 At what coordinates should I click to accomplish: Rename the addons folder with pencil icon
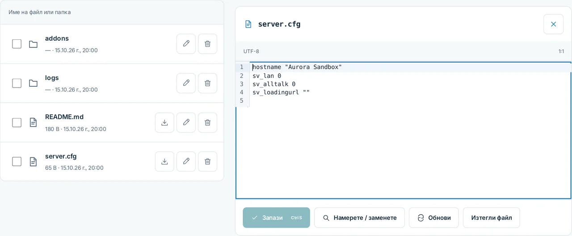pos(186,44)
